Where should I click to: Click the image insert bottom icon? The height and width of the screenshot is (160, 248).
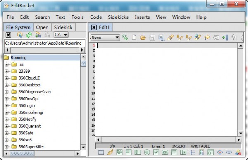click(x=119, y=152)
